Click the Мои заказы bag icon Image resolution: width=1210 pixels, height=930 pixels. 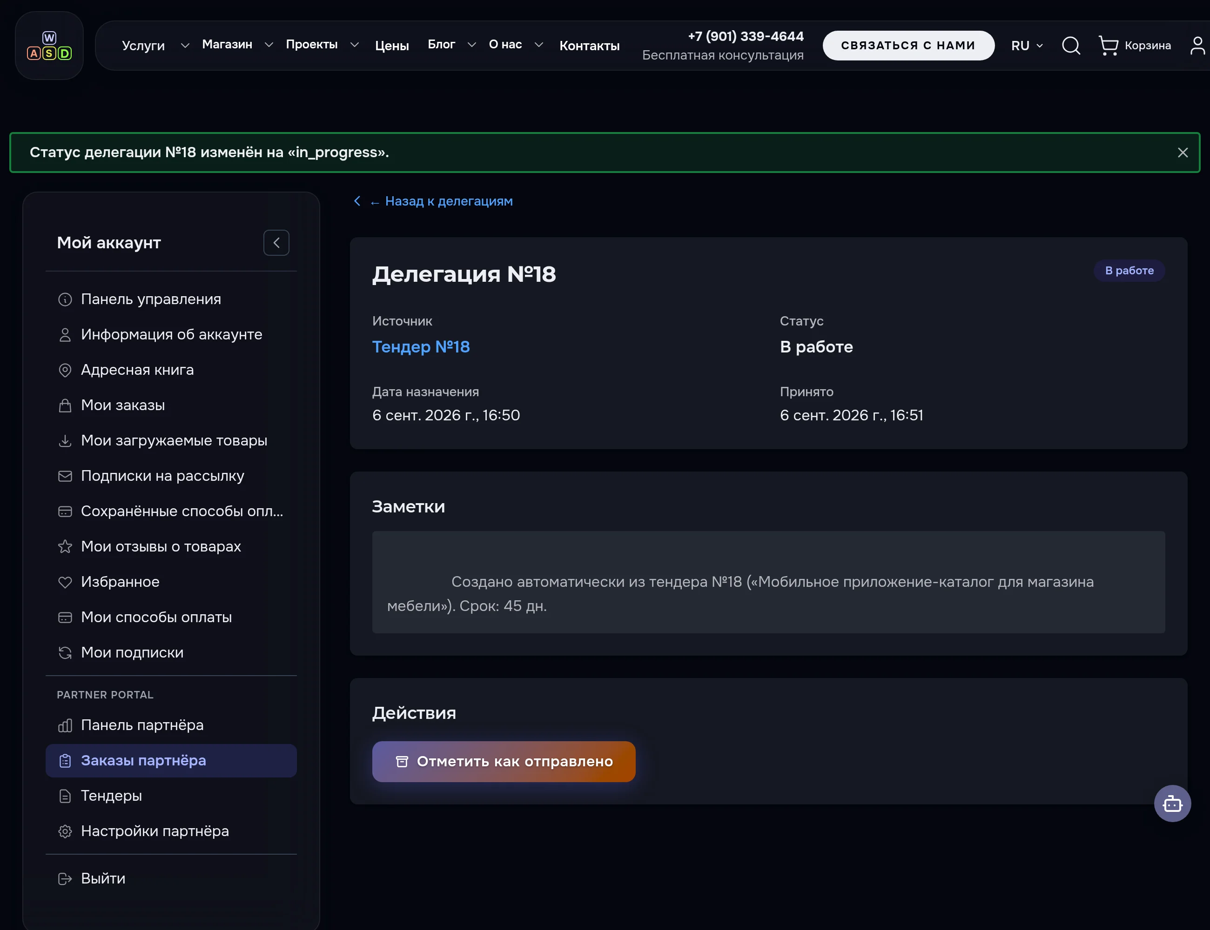pyautogui.click(x=65, y=406)
